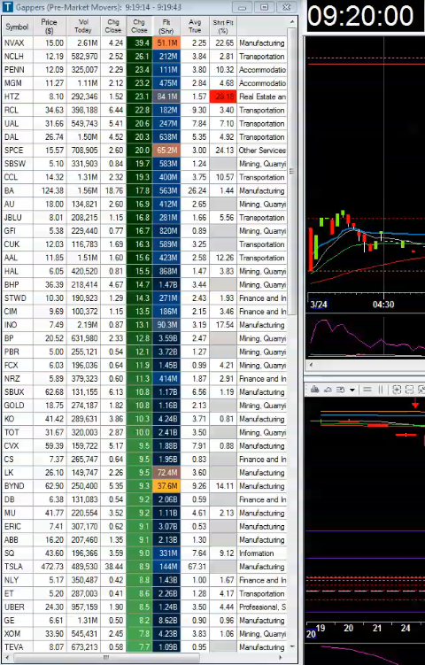Click 65.2M float cell for SPCE

pos(166,151)
